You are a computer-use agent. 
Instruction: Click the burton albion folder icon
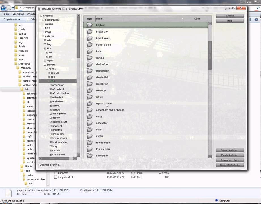[x=89, y=44]
